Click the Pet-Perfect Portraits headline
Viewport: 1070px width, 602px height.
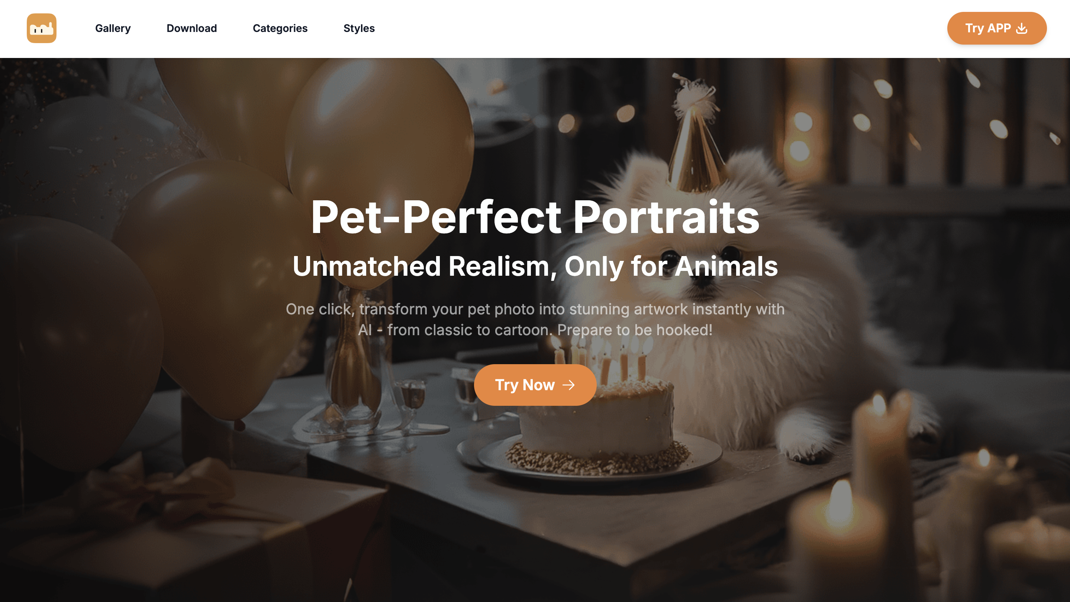pos(535,217)
